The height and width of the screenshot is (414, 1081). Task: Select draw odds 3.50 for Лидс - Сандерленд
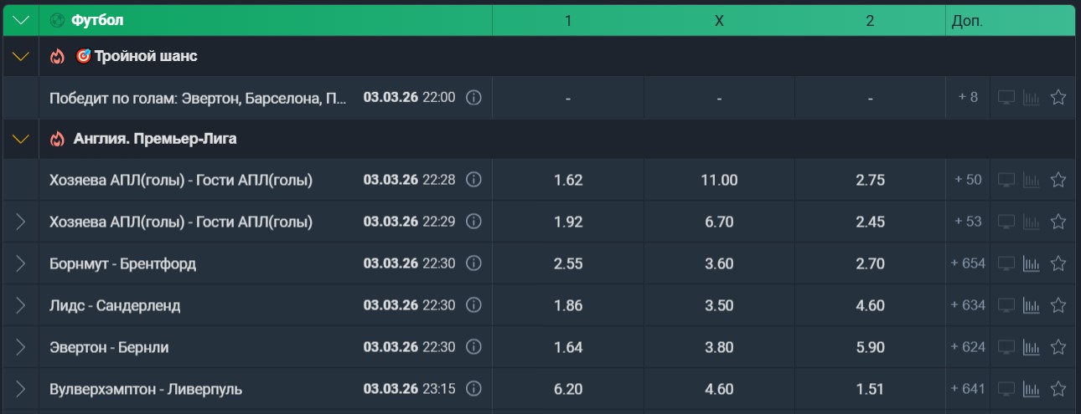click(x=719, y=305)
